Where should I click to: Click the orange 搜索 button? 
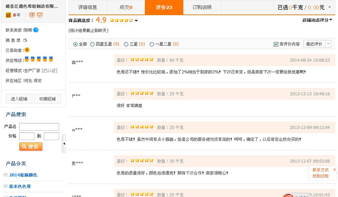pyautogui.click(x=31, y=146)
